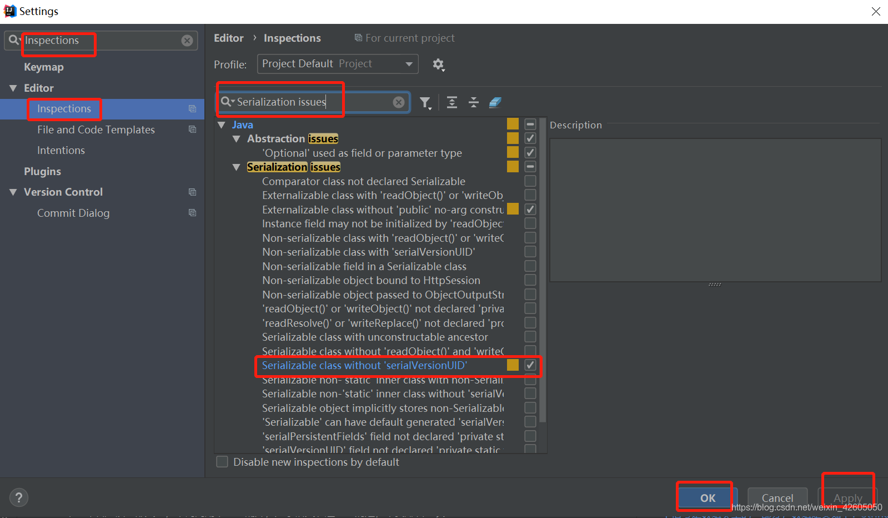
Task: Clear the Inspections settings search field
Action: point(187,41)
